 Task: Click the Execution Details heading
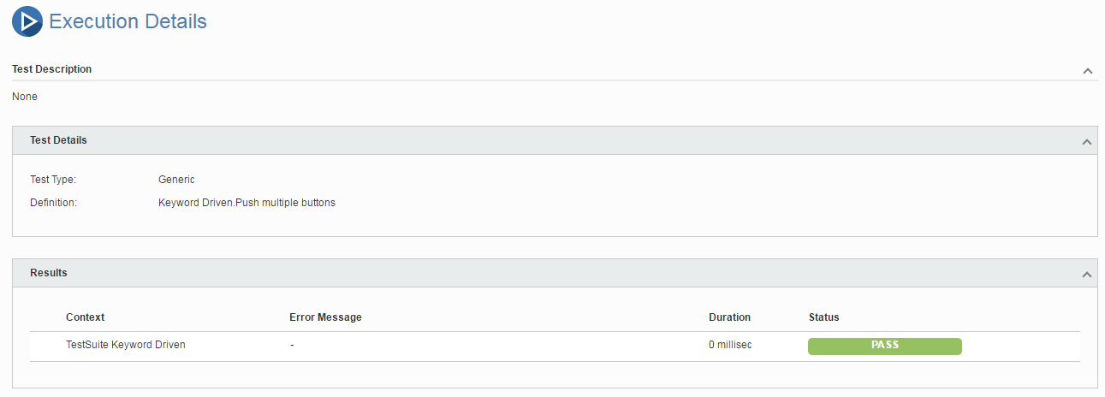128,21
